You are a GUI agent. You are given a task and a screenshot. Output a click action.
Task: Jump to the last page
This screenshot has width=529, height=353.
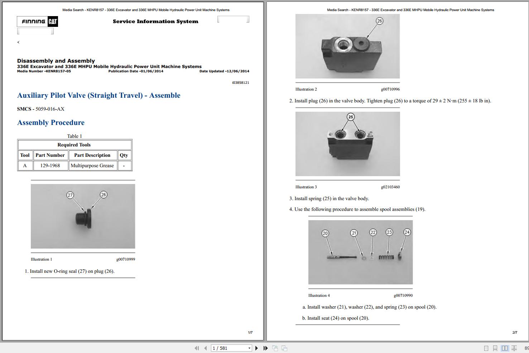coord(265,348)
